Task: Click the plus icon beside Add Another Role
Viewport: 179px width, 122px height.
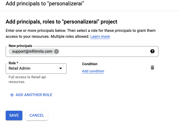Action: pos(12,95)
